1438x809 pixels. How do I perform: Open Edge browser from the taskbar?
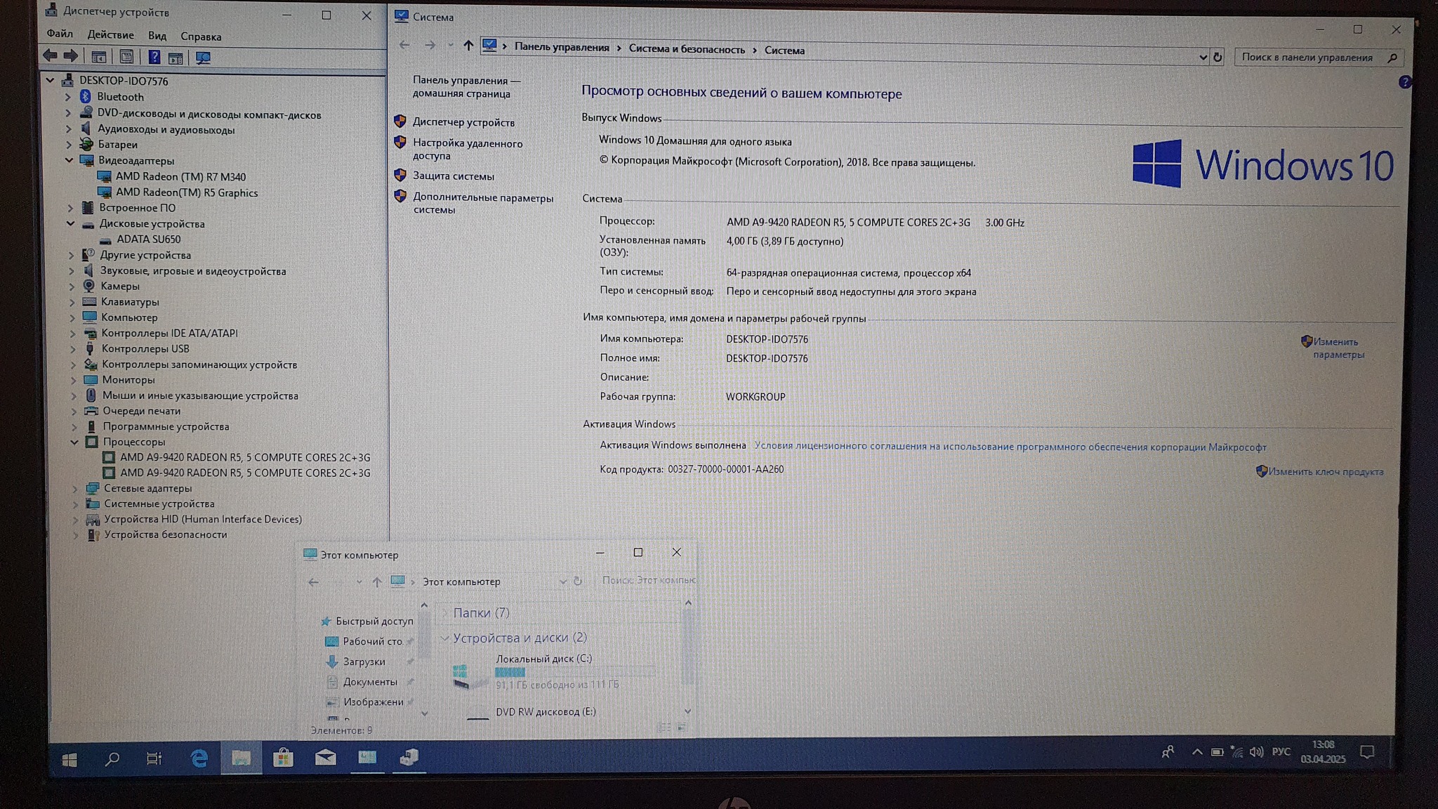tap(199, 758)
